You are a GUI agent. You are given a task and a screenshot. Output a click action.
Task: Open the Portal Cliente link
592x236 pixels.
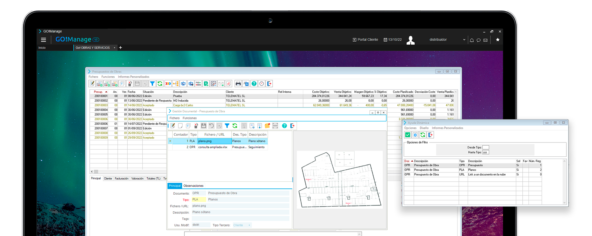tap(365, 40)
